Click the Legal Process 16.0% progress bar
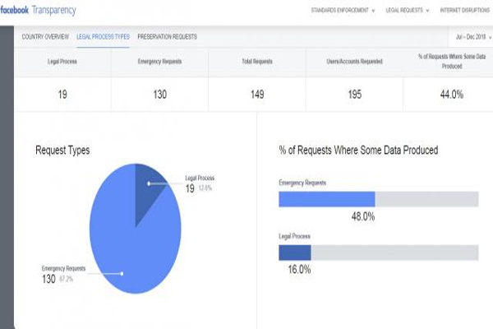The height and width of the screenshot is (329, 493). (x=379, y=253)
